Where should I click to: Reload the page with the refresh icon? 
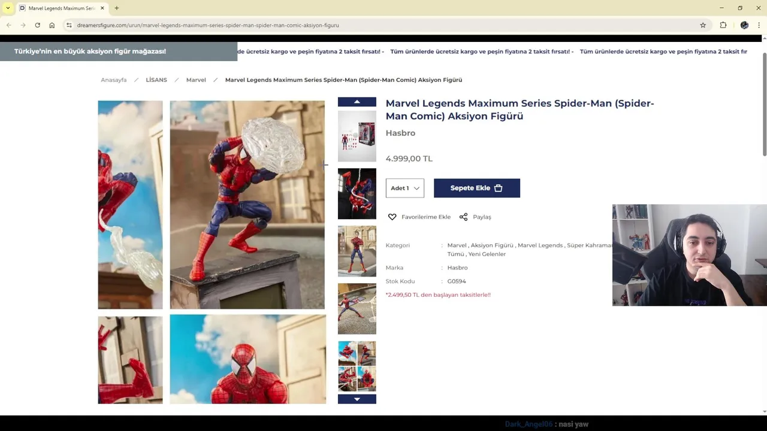[x=37, y=25]
